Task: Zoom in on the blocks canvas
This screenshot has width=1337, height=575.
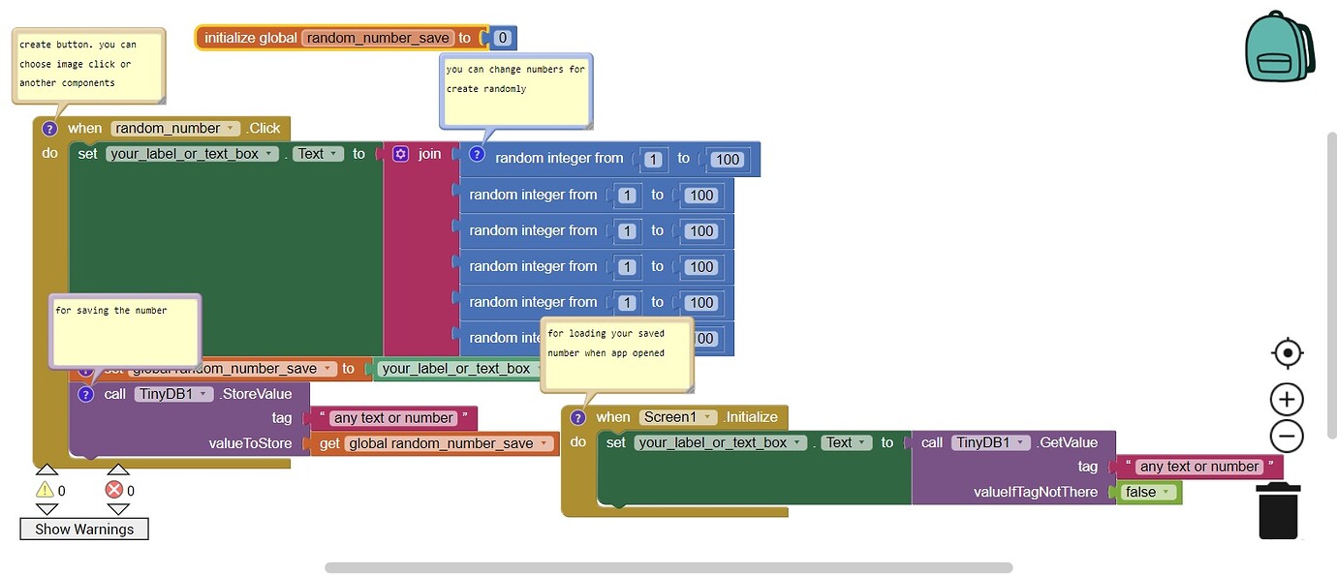Action: click(x=1286, y=399)
